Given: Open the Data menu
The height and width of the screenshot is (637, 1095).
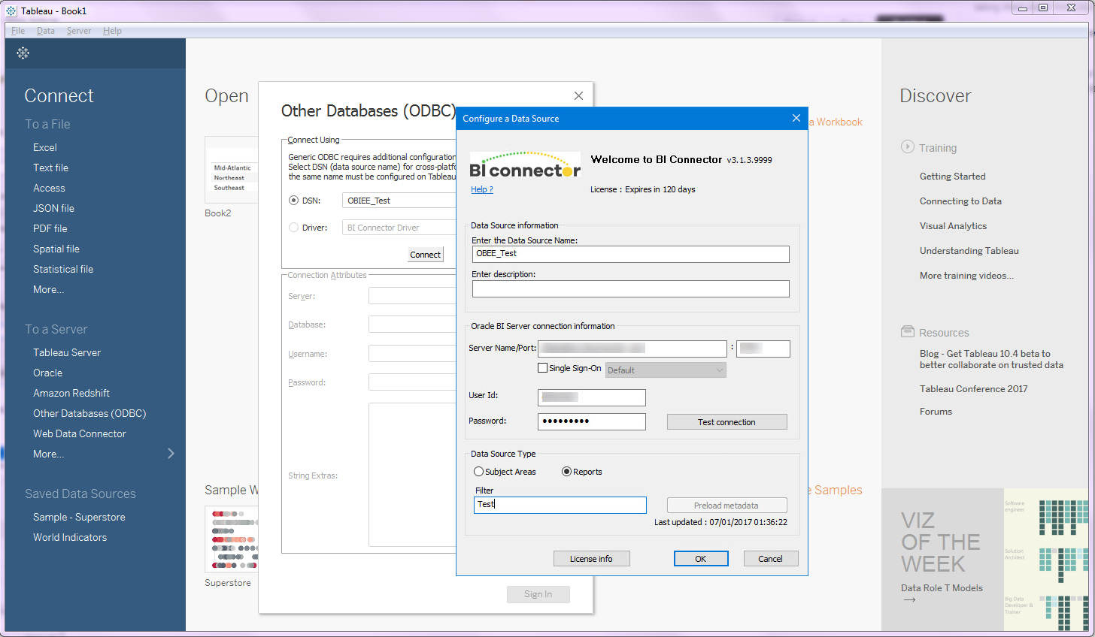Looking at the screenshot, I should click(47, 31).
